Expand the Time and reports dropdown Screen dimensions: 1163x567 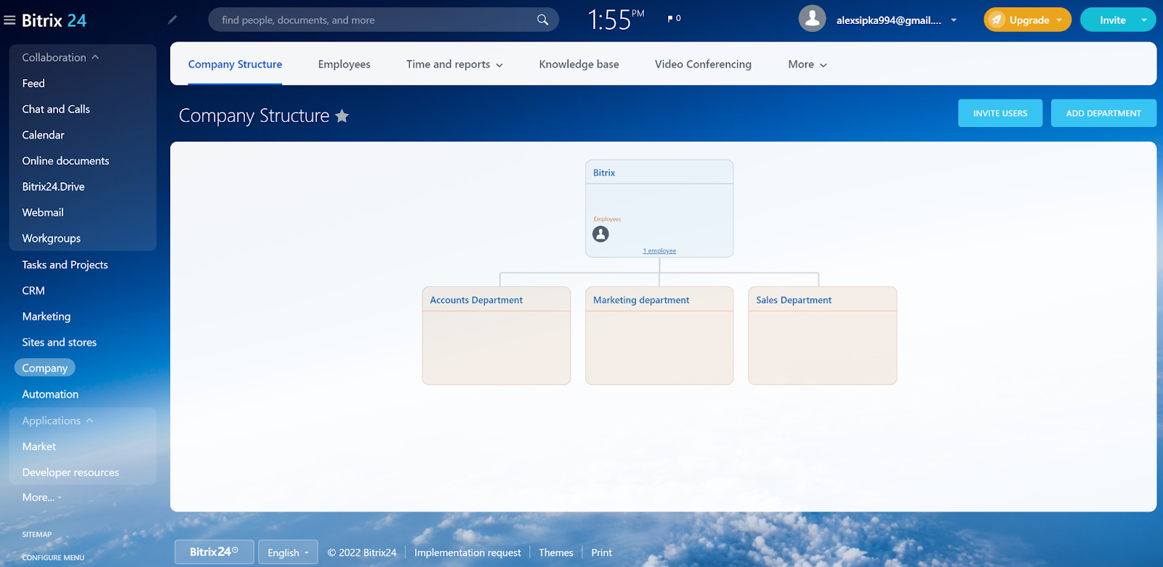(454, 65)
